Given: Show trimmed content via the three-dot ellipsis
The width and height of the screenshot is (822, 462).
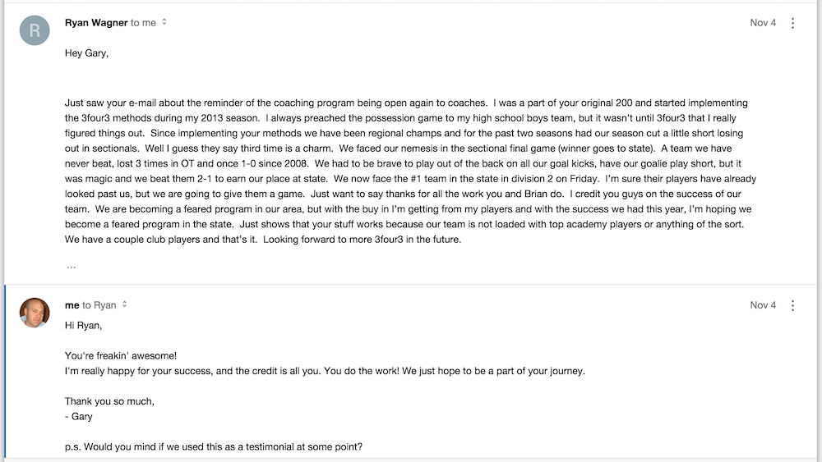Looking at the screenshot, I should point(72,267).
